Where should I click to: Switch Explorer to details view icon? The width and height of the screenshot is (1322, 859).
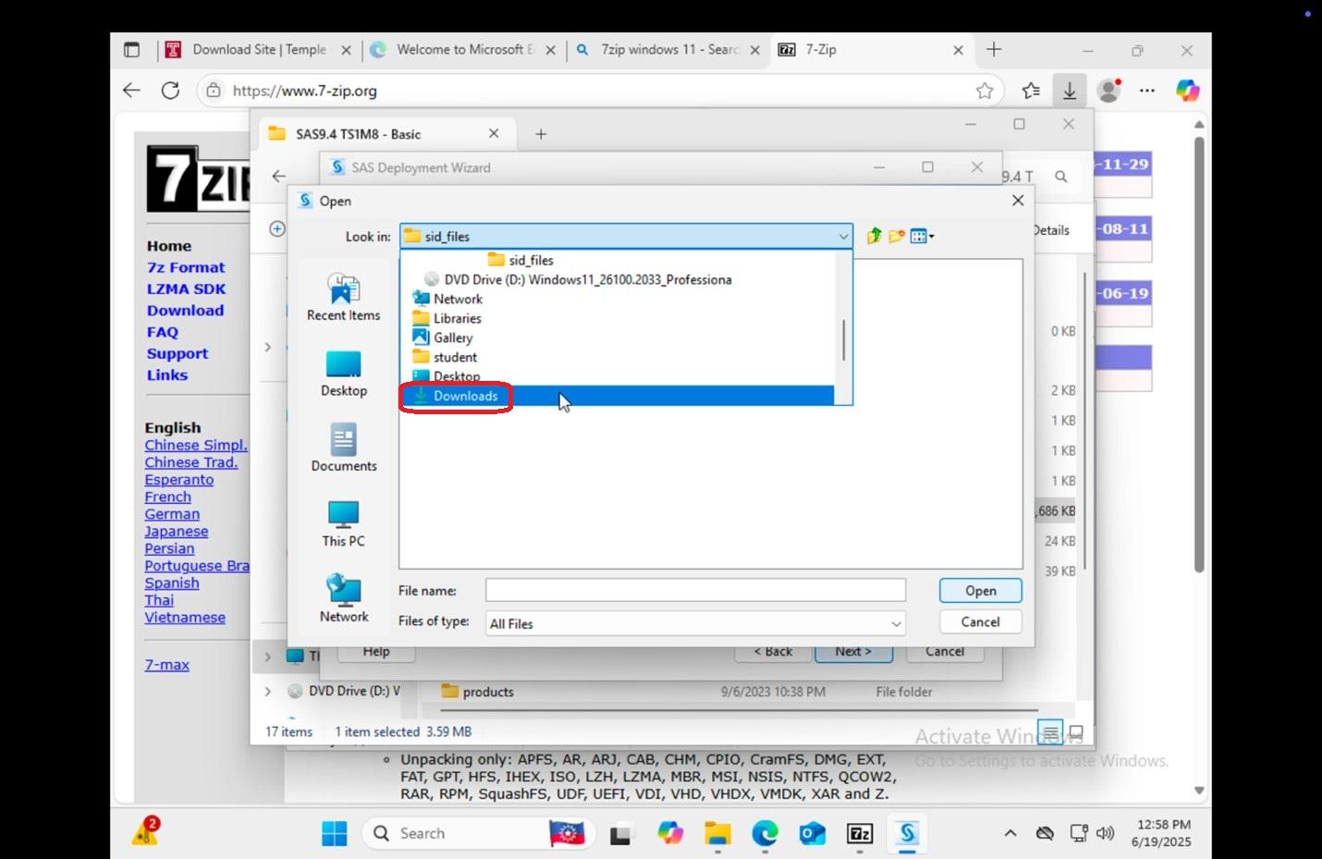(x=1050, y=732)
